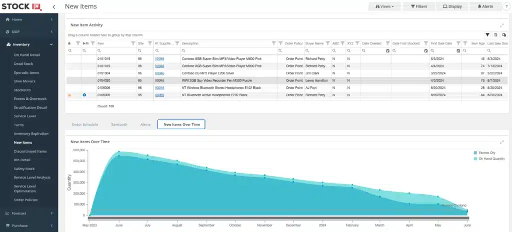Collapse the sidebar with the back chevron

tap(54, 6)
